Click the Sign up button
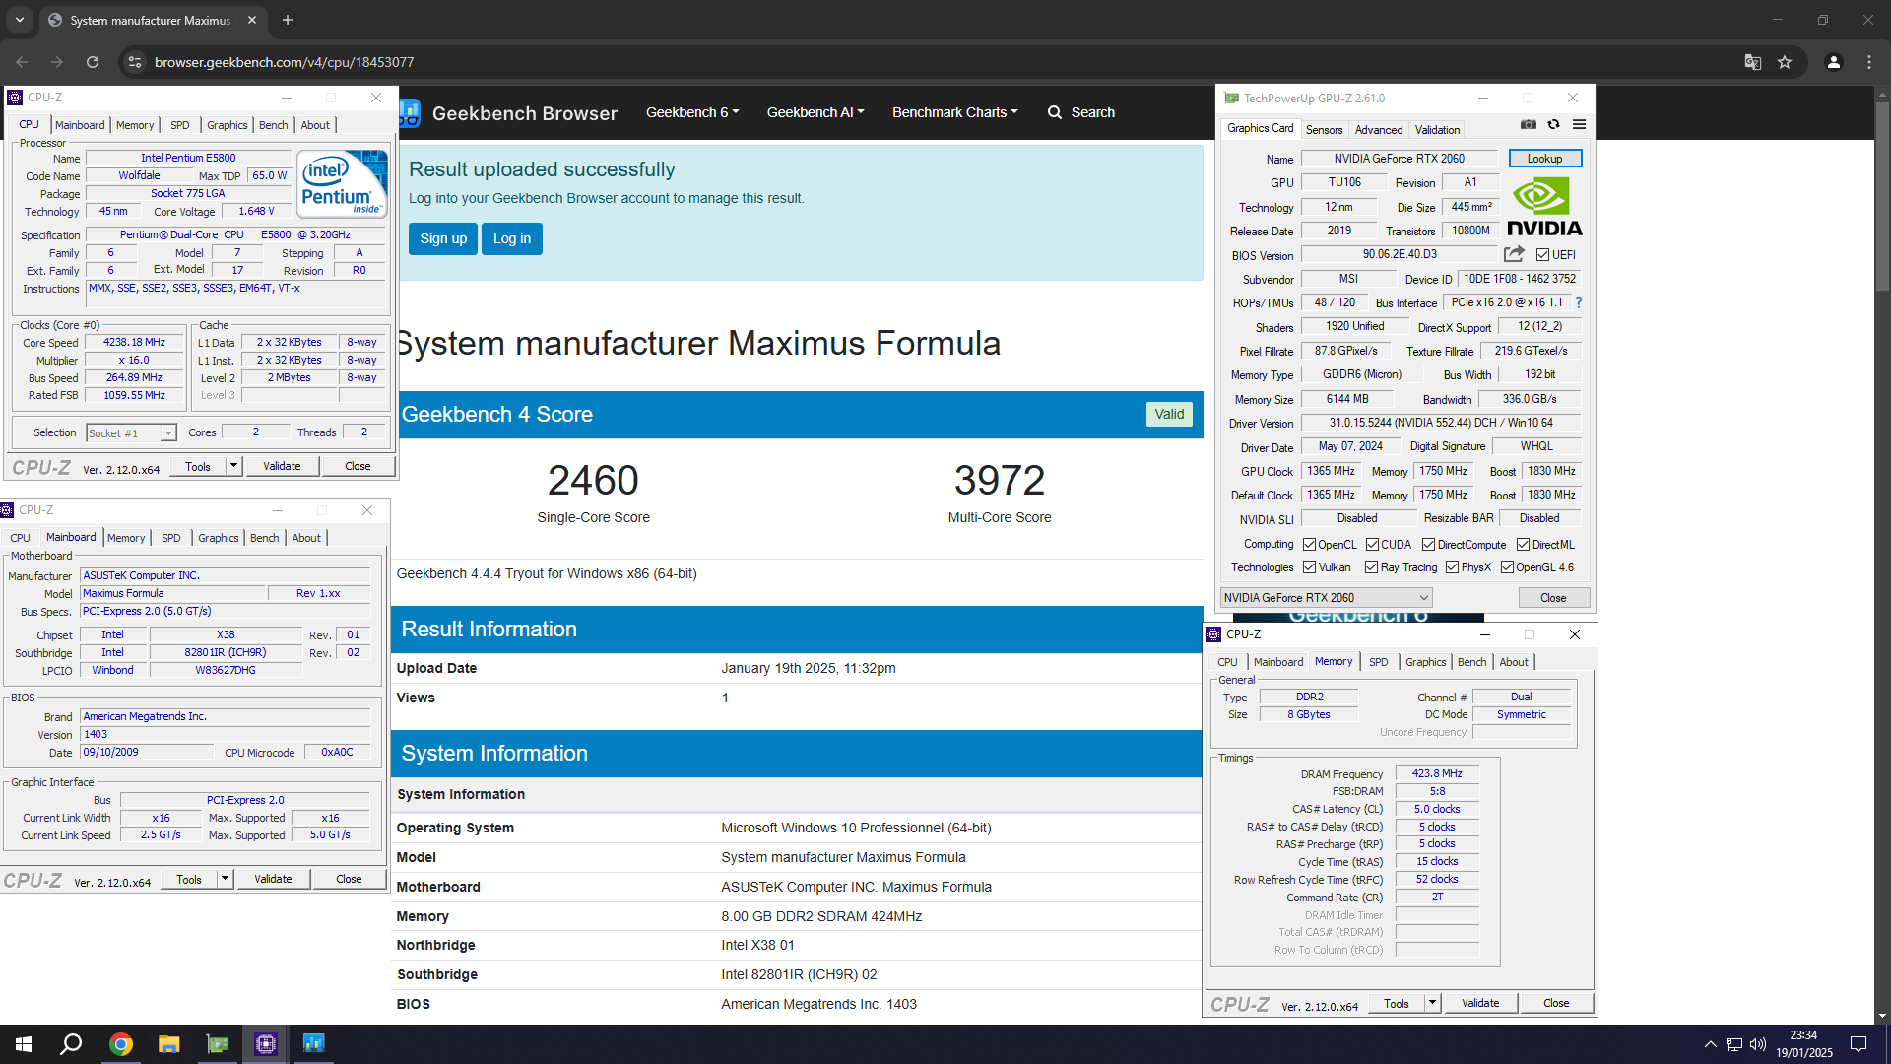 443,238
